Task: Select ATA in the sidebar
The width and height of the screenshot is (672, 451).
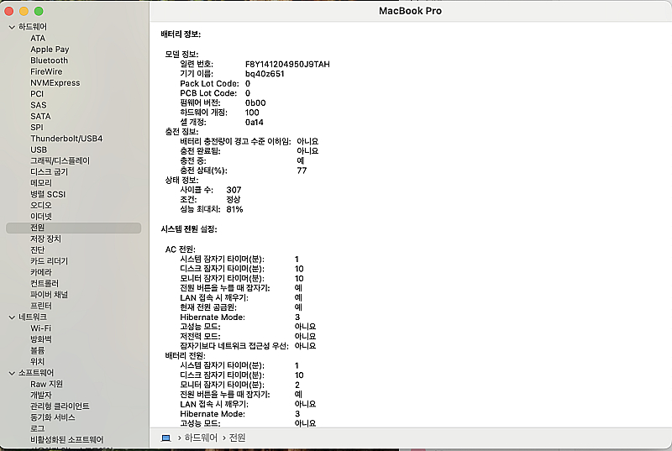Action: tap(38, 38)
